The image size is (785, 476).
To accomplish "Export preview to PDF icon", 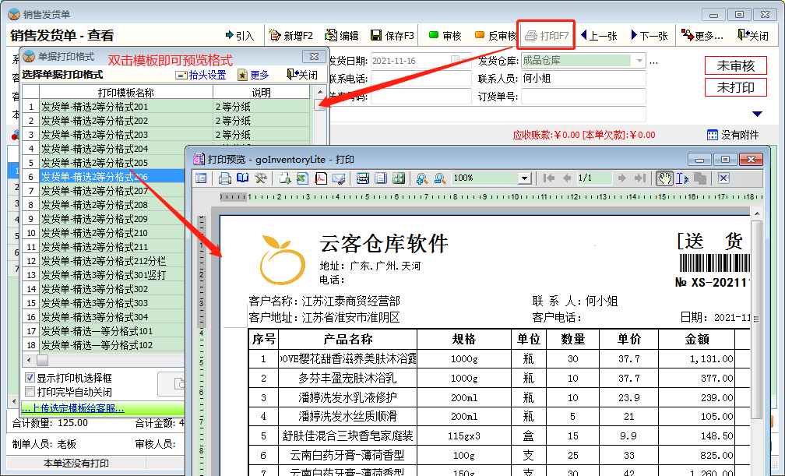I will point(320,178).
